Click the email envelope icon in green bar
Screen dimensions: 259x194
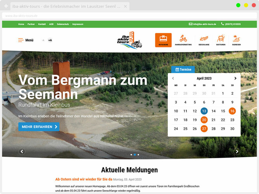coord(190,24)
